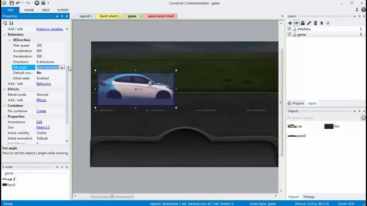Close the game layout tab

(140, 17)
